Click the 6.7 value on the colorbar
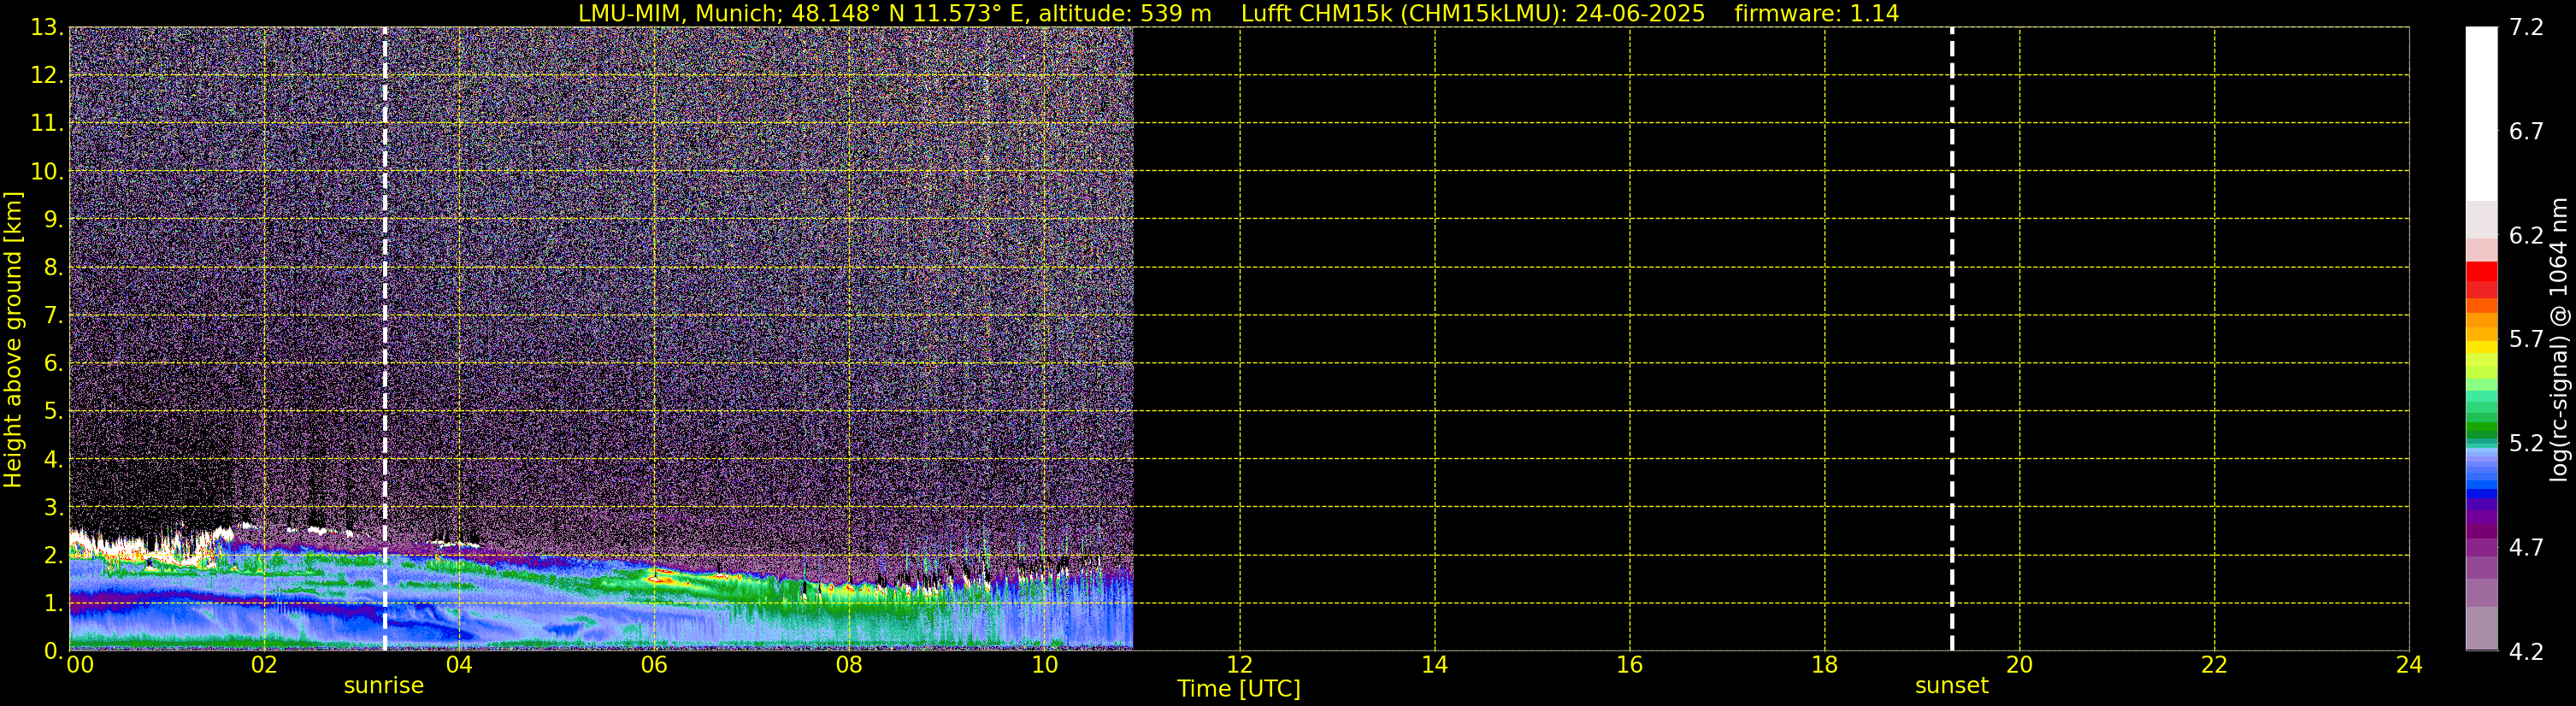Screen dimensions: 2576x706 tap(2526, 131)
